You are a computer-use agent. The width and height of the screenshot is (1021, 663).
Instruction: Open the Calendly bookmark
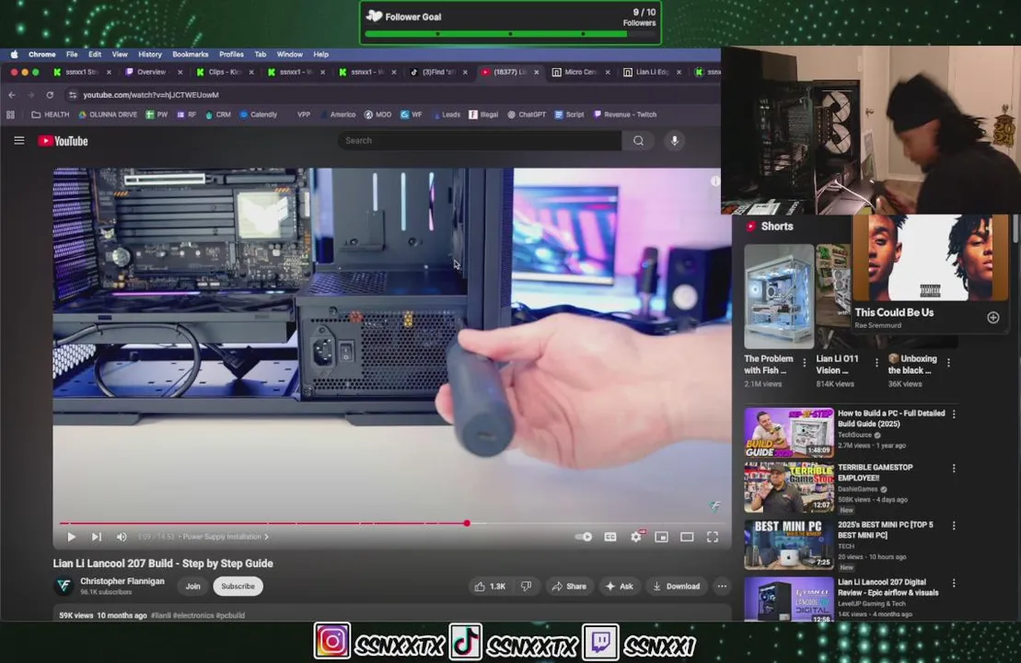(x=259, y=114)
